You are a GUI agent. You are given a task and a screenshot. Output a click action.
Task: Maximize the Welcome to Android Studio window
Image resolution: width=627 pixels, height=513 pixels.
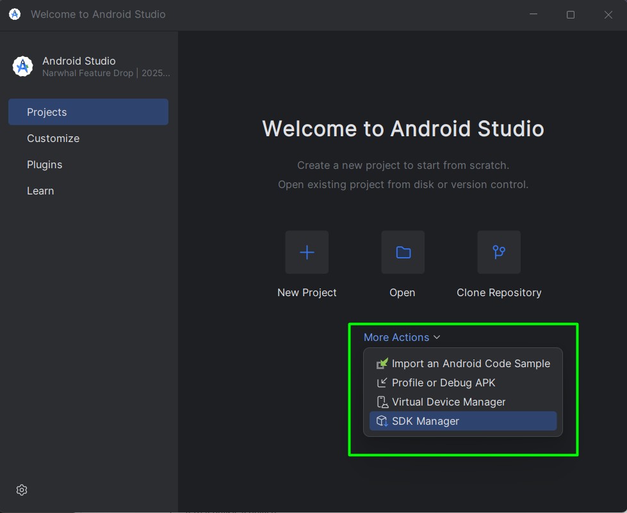point(570,15)
